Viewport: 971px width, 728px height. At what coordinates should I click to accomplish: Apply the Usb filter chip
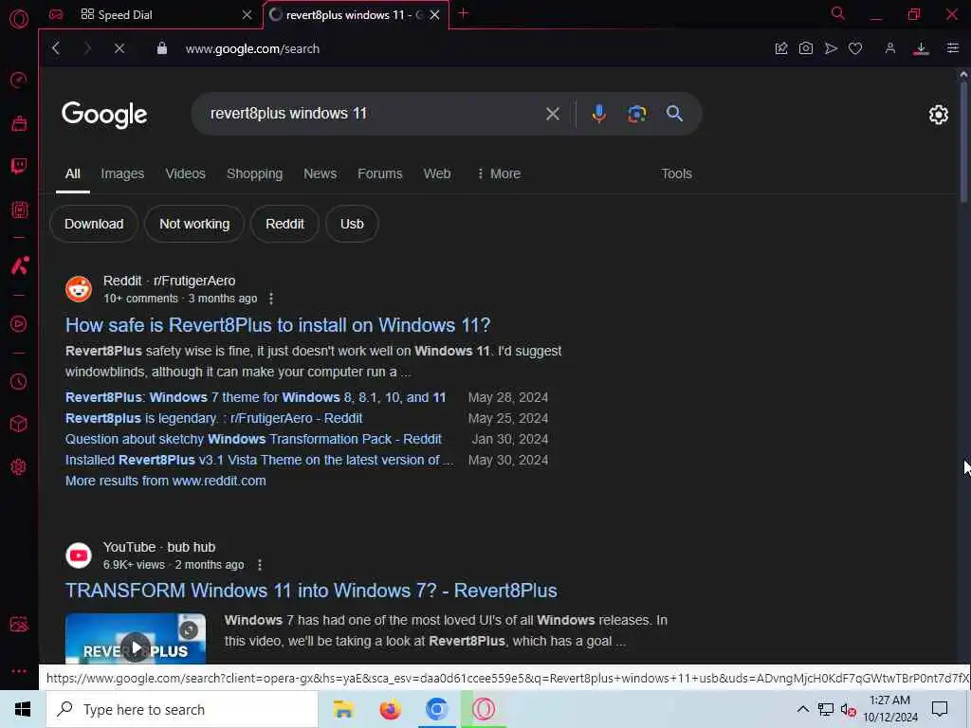coord(352,224)
